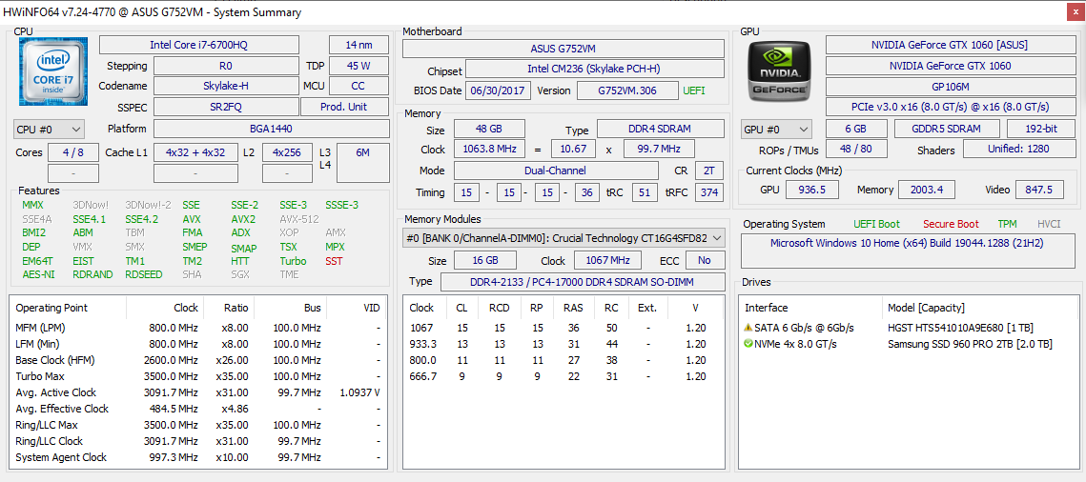Click the DDR4-2133 / PC4-17000 type field

pos(583,281)
